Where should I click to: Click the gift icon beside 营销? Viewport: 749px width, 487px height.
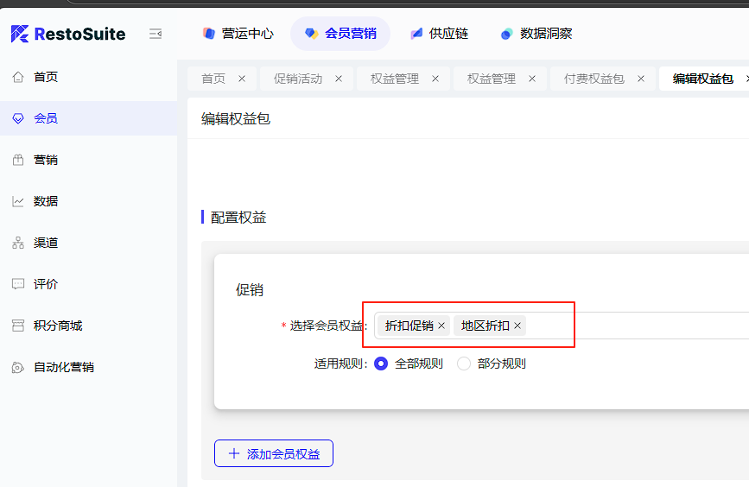click(x=18, y=160)
